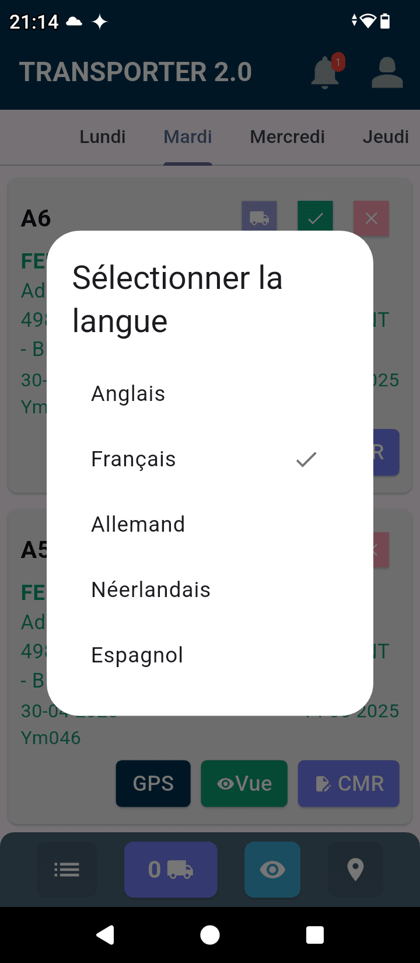Image resolution: width=420 pixels, height=963 pixels.
Task: Open the notifications bell
Action: (x=325, y=72)
